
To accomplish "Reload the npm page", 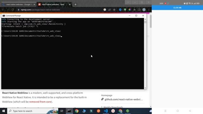I will [x=13, y=10].
